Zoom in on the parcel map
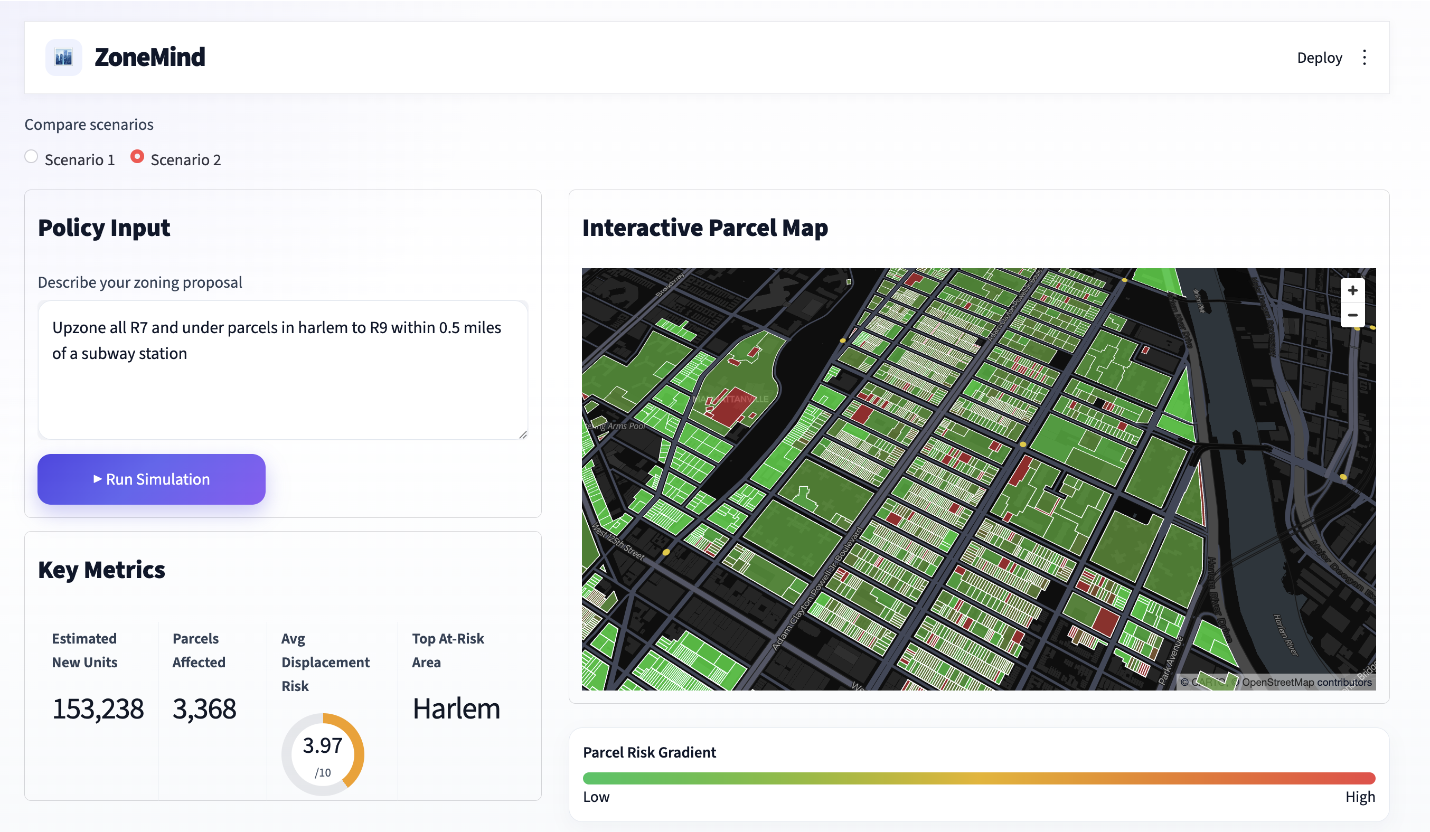The image size is (1430, 832). 1352,290
